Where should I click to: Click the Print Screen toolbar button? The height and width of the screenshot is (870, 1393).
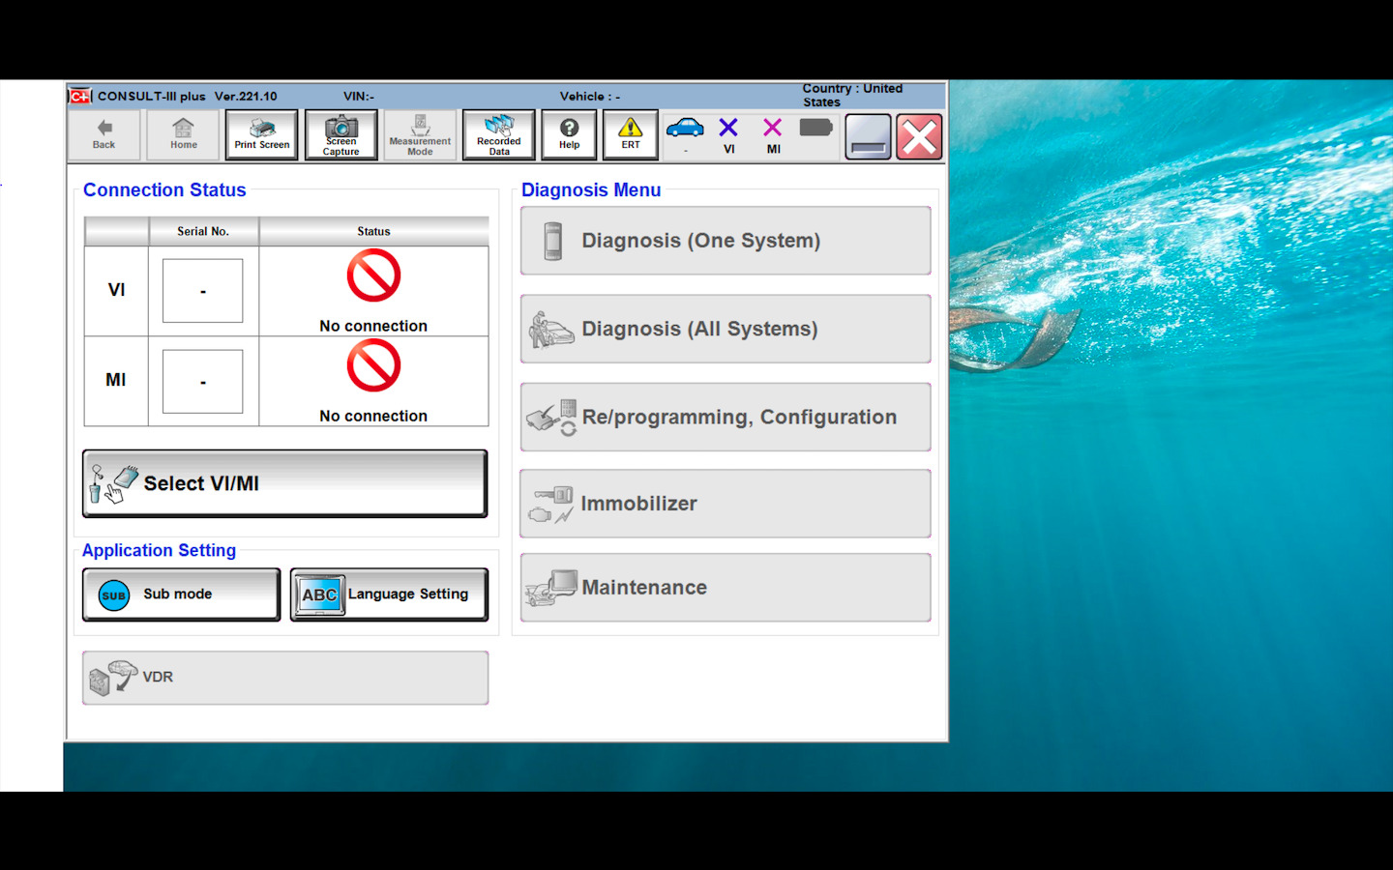coord(261,134)
